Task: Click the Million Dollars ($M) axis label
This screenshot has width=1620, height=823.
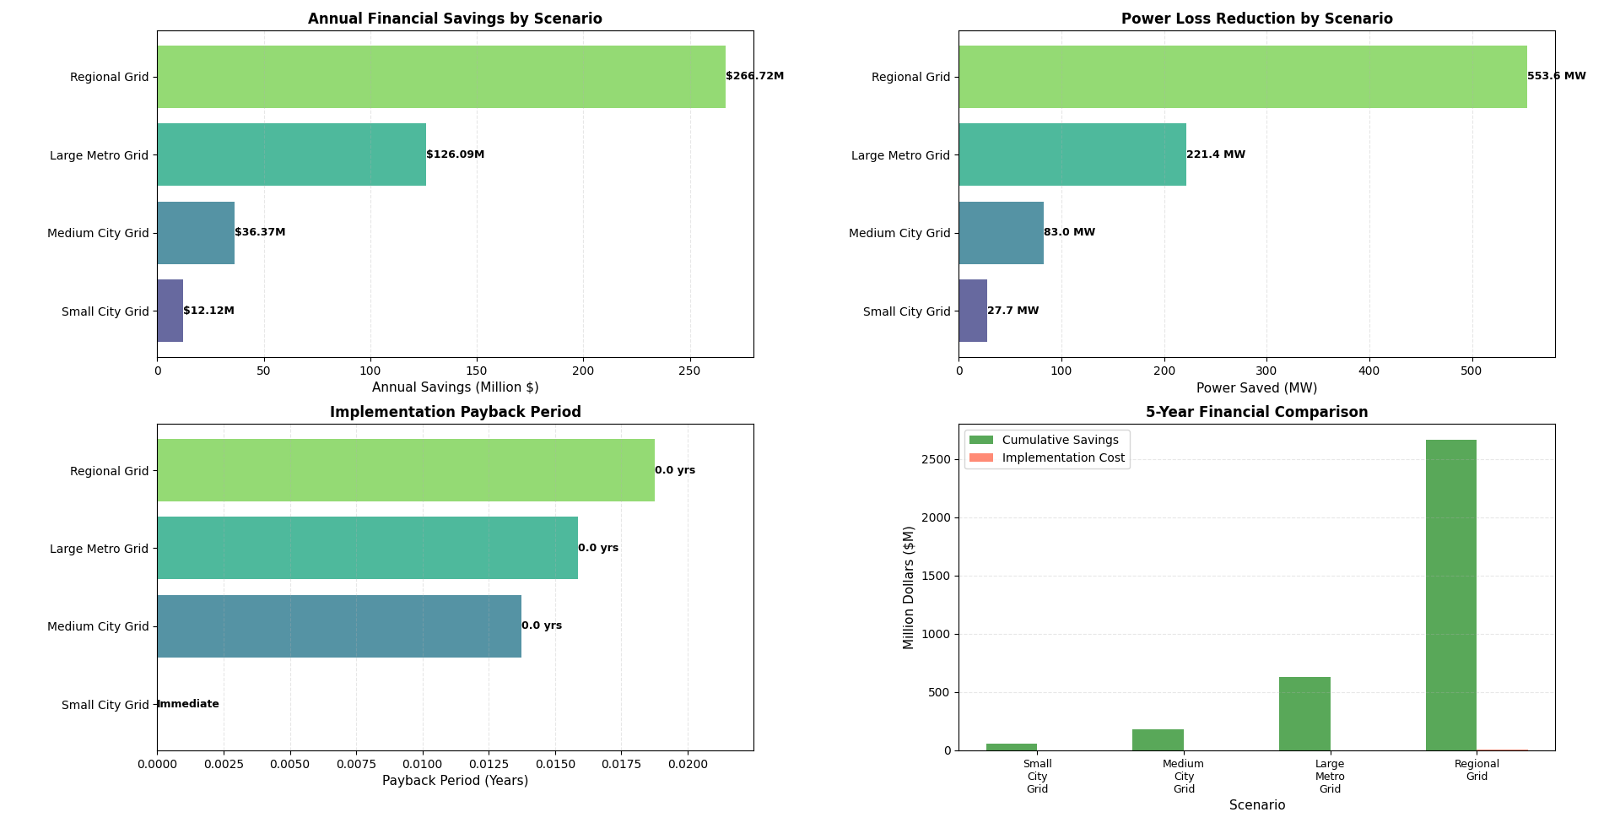Action: [x=909, y=582]
